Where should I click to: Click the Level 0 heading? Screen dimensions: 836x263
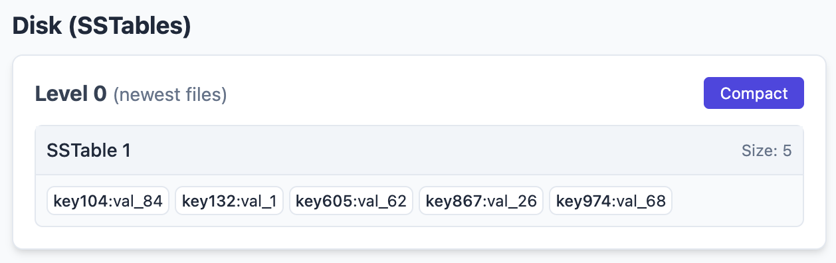(71, 94)
